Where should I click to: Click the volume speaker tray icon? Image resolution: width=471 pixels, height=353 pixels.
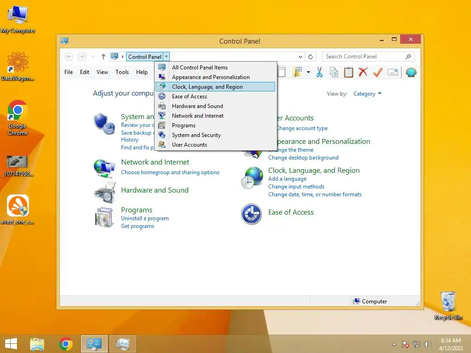pyautogui.click(x=428, y=344)
